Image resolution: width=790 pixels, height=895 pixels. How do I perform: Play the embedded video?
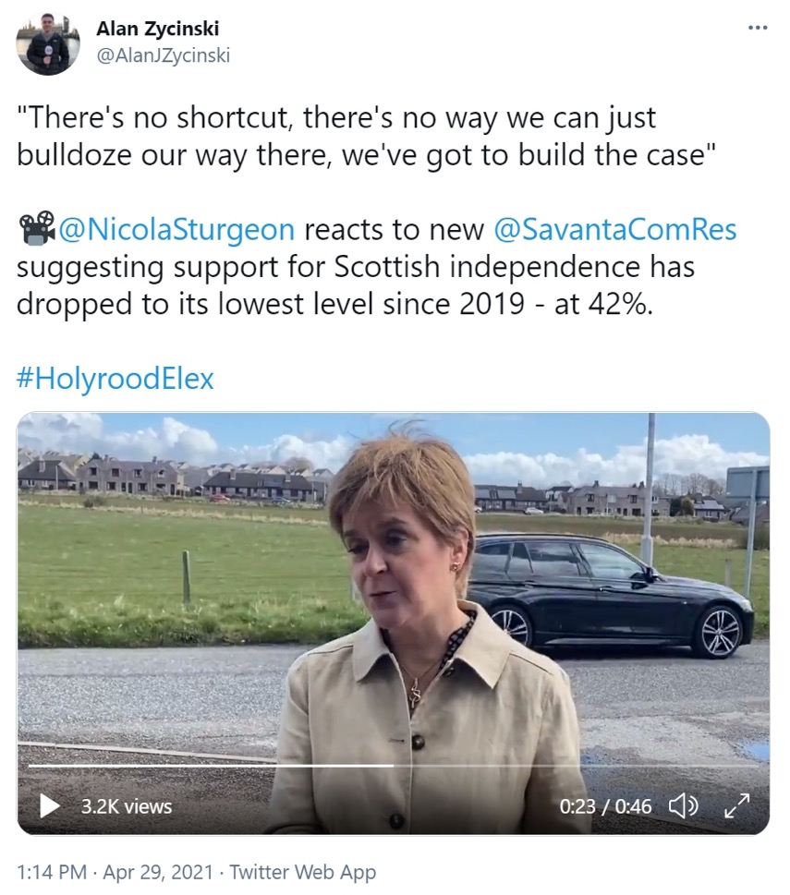coord(49,806)
